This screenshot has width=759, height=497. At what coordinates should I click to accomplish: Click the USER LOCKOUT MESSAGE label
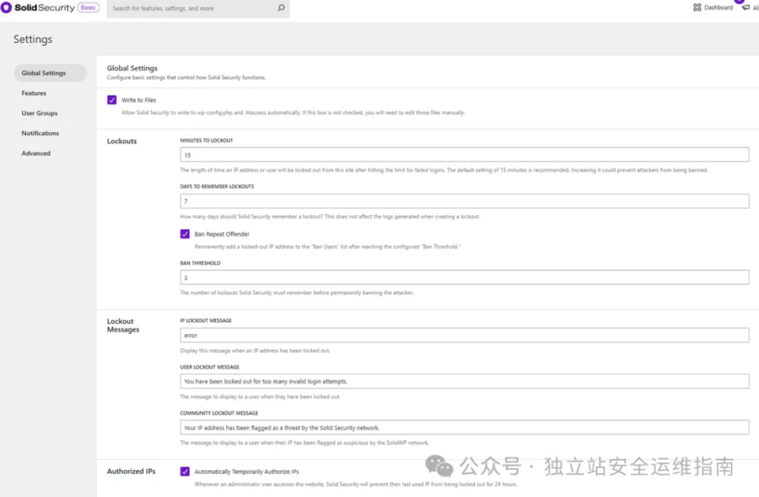(210, 367)
